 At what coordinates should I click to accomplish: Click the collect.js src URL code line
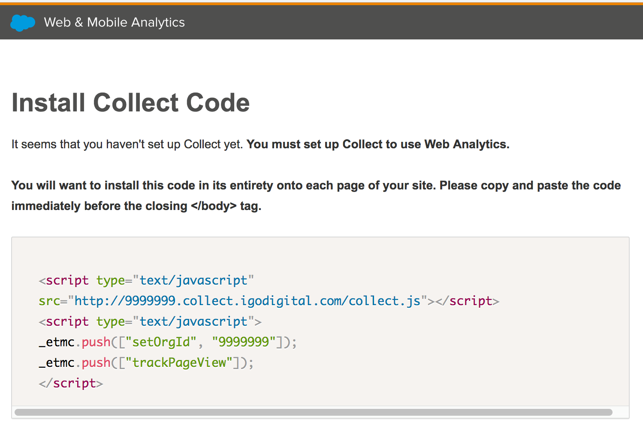pyautogui.click(x=269, y=301)
